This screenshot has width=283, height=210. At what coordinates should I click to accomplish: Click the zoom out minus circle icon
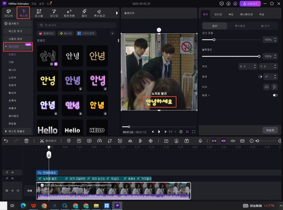[251, 141]
